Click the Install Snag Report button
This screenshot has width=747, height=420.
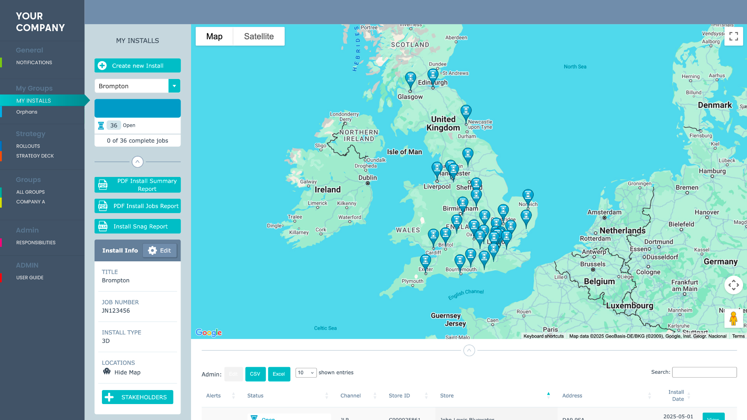pos(138,226)
